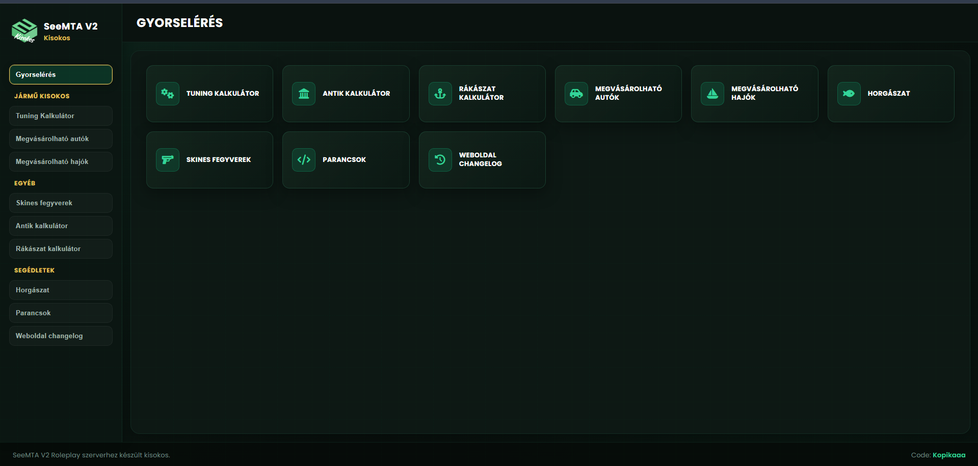Open Megvásárolható autók in the sidebar
Viewport: 978px width, 466px height.
(x=61, y=139)
